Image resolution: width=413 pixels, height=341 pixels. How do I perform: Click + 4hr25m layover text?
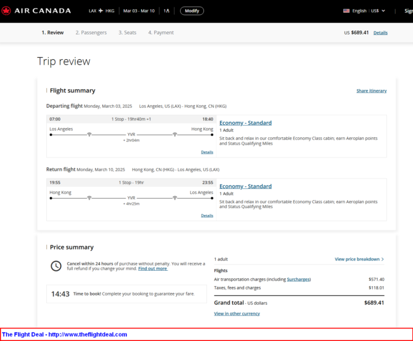click(x=131, y=204)
